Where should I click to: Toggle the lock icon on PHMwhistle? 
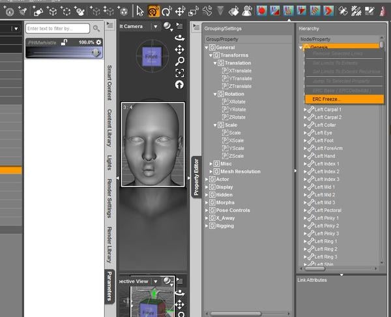click(65, 42)
